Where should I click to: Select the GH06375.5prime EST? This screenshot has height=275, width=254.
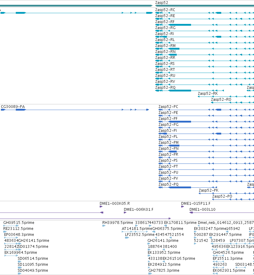[x=168, y=229]
